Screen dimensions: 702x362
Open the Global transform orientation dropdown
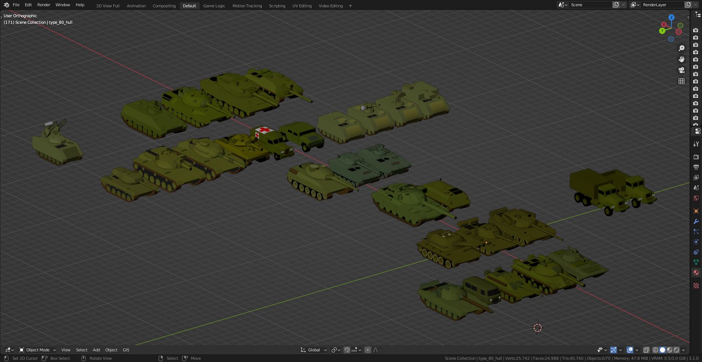pos(314,350)
